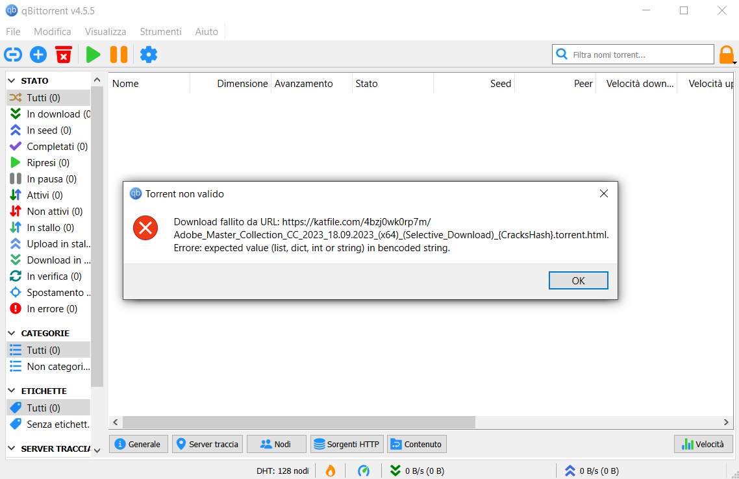Screen dimensions: 739x479
Task: Select the 'In download' status filter
Action: [x=49, y=114]
